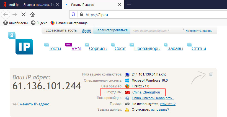The width and height of the screenshot is (227, 117).
Task: Click the proxy glasses icon
Action: [127, 104]
